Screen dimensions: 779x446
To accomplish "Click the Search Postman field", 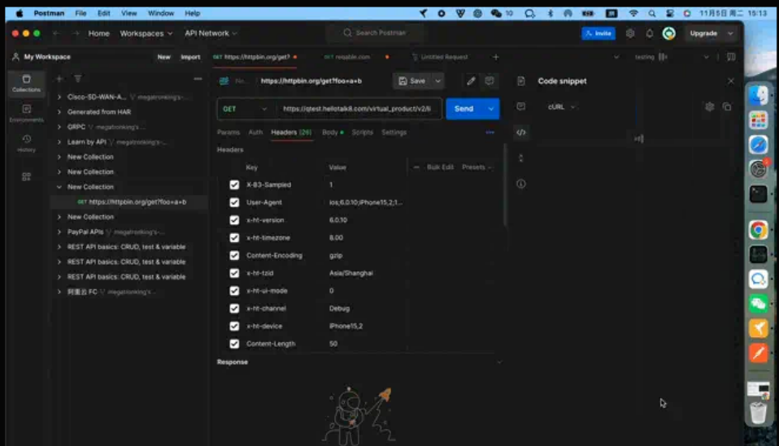I will coord(375,32).
